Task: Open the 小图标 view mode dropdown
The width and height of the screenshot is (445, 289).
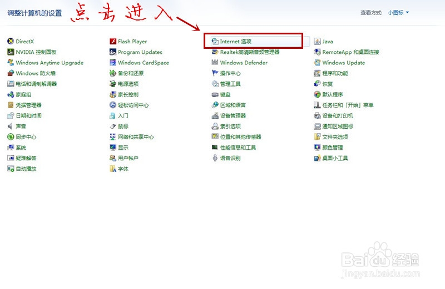Action: pyautogui.click(x=398, y=12)
